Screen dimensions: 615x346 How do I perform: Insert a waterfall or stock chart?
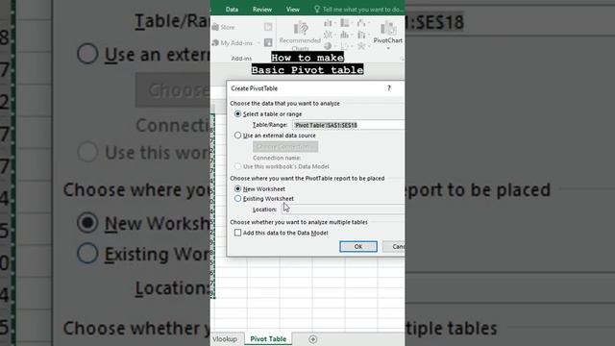pyautogui.click(x=361, y=23)
